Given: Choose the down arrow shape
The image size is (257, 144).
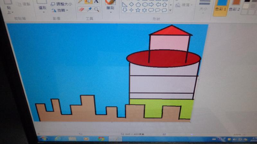Looking at the screenshot, I should click(x=125, y=10).
